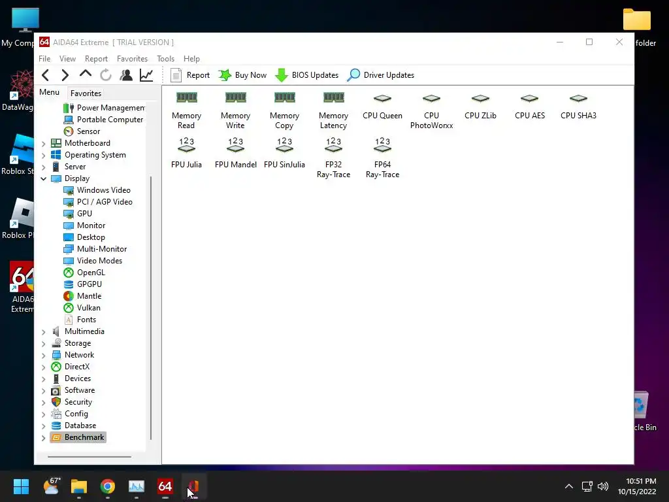Image resolution: width=669 pixels, height=502 pixels.
Task: Expand the Operating System node
Action: 44,156
